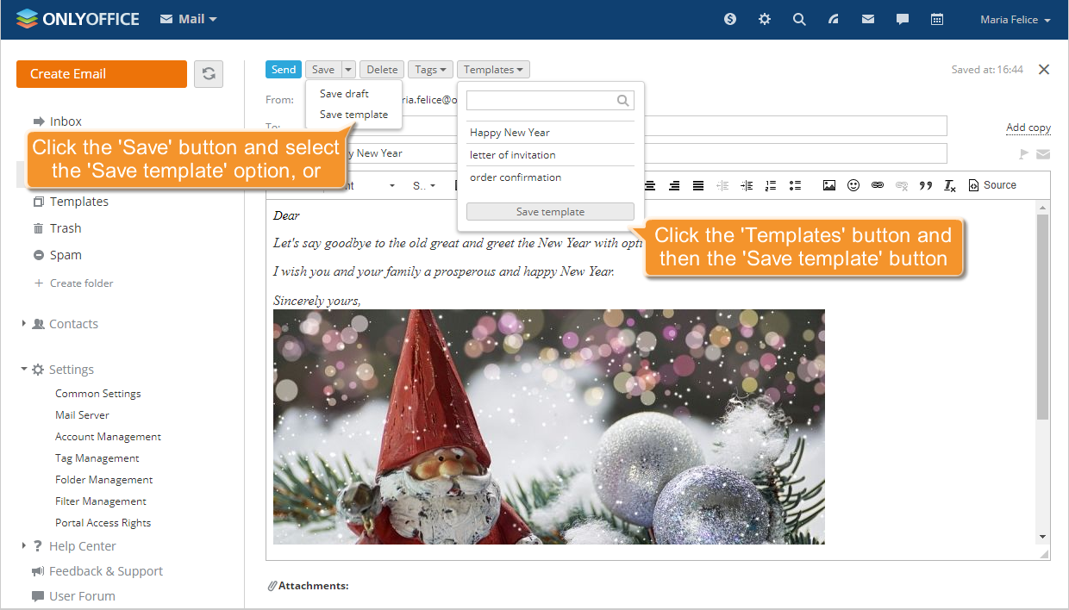
Task: Click the remove formatting icon
Action: (950, 185)
